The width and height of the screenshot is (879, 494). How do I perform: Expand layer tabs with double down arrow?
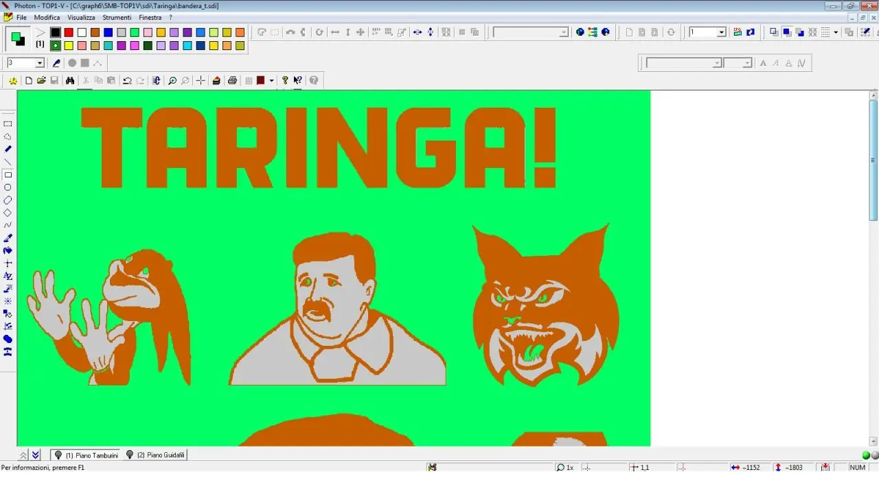tap(36, 455)
